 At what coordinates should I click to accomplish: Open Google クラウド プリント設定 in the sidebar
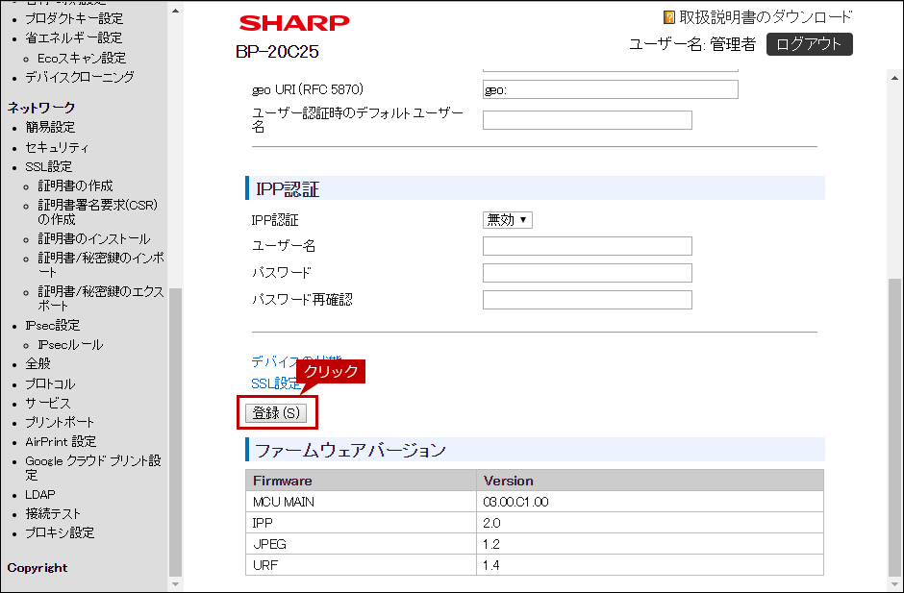pos(93,468)
